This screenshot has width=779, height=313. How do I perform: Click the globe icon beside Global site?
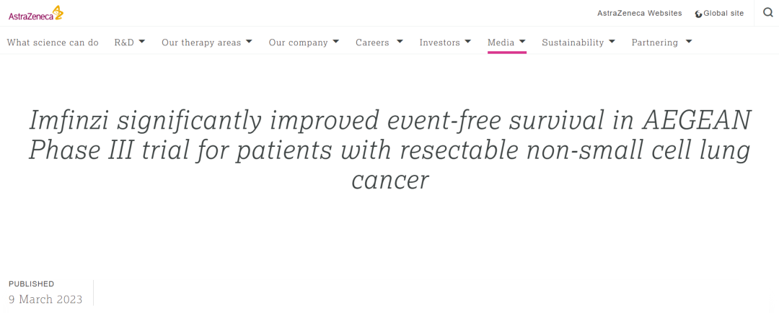coord(698,14)
